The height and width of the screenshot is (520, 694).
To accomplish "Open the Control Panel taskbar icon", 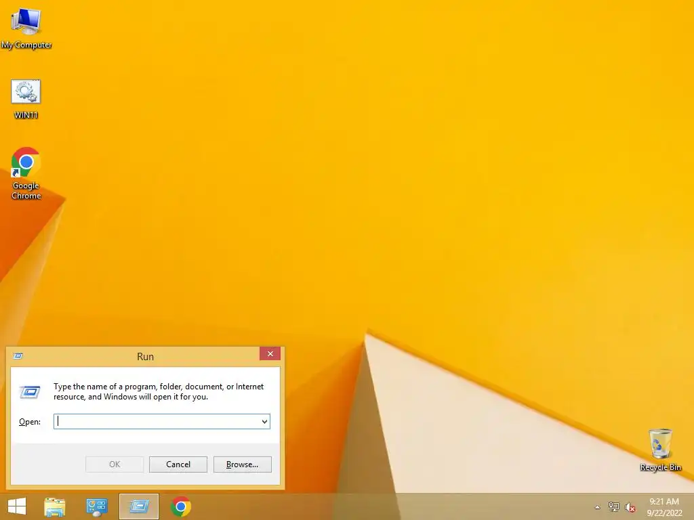I will pyautogui.click(x=97, y=506).
